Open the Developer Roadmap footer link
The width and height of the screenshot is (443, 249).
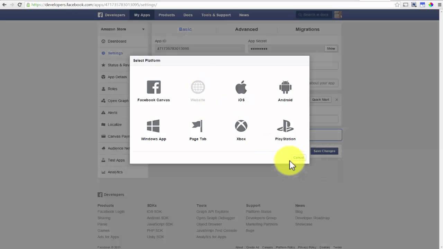coord(313,218)
